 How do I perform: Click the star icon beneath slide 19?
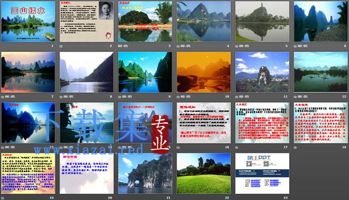point(3,198)
